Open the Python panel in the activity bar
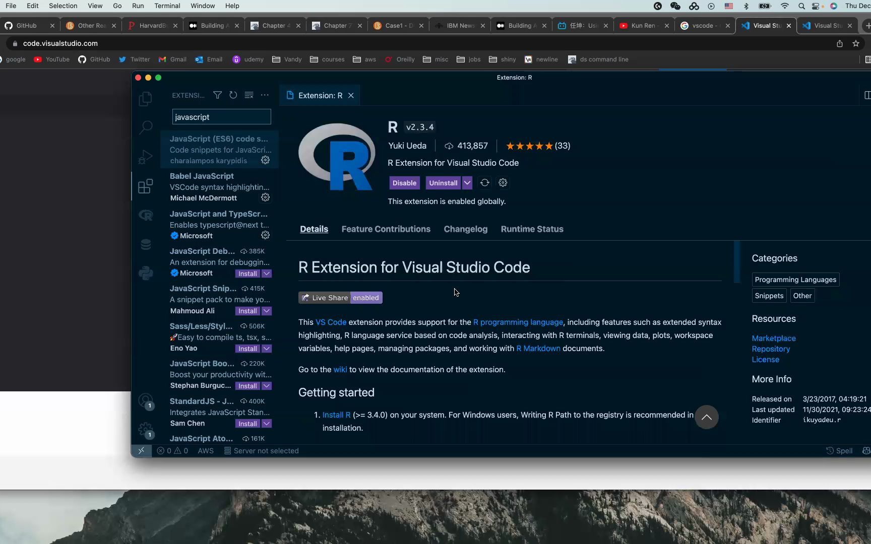This screenshot has height=544, width=871. (x=146, y=273)
